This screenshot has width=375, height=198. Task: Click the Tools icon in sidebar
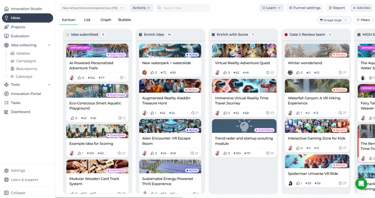[x=7, y=85]
